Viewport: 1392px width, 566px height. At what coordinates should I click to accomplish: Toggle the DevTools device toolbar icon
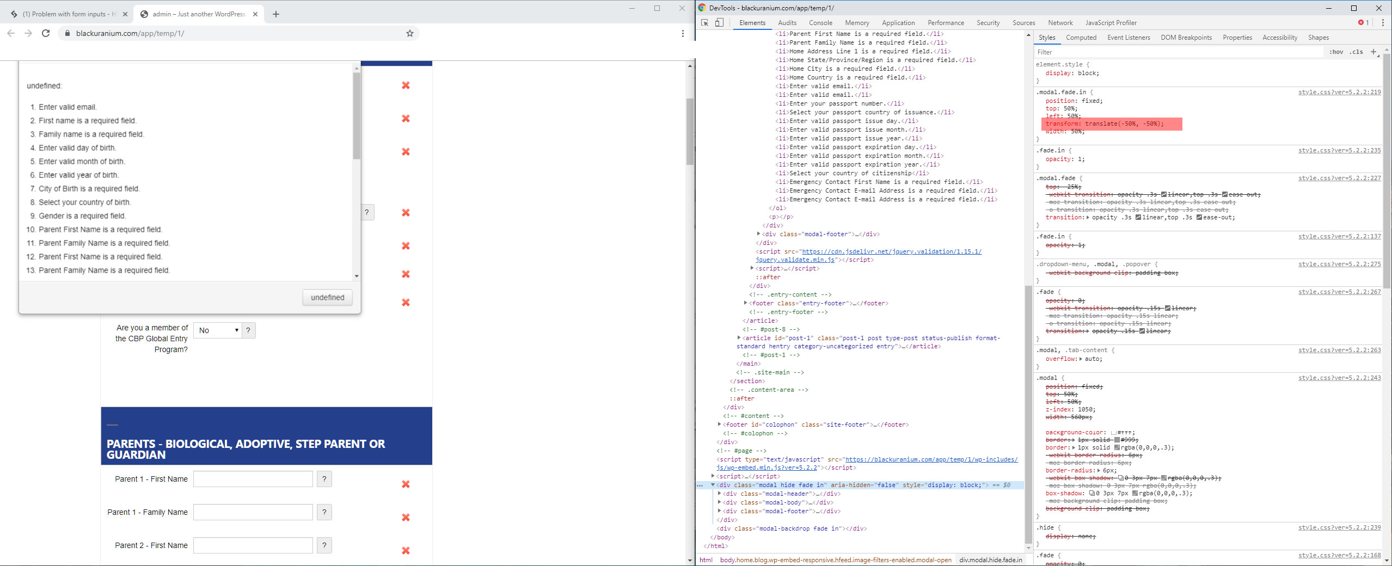[719, 22]
